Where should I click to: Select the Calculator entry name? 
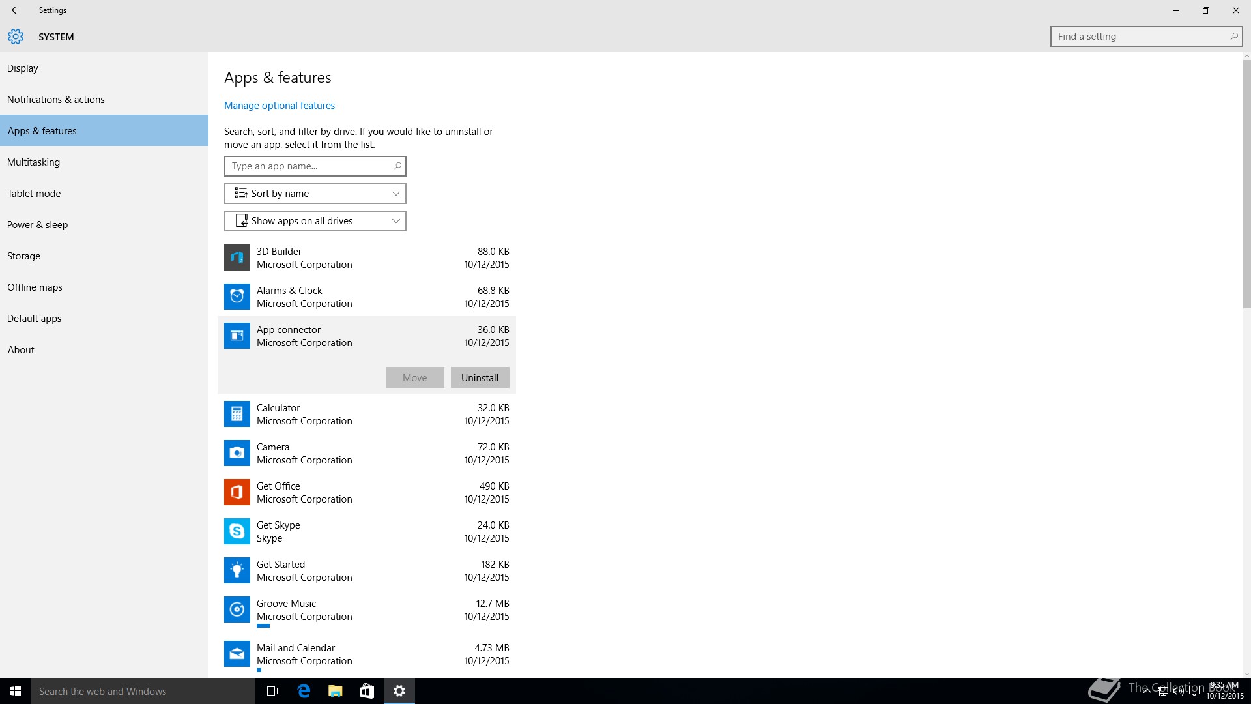pos(278,408)
